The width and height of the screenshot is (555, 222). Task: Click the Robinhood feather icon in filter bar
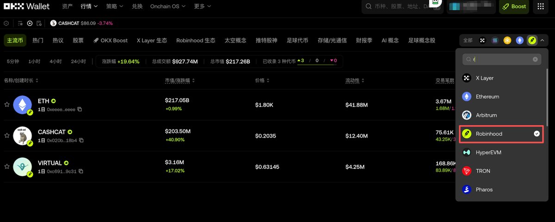point(532,40)
